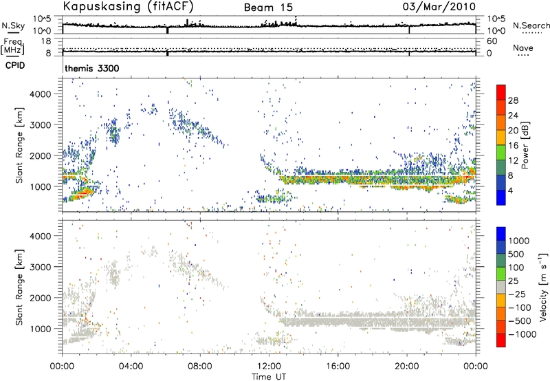Click the '4000' tick on power panel
Image resolution: width=550 pixels, height=381 pixels.
pyautogui.click(x=41, y=94)
